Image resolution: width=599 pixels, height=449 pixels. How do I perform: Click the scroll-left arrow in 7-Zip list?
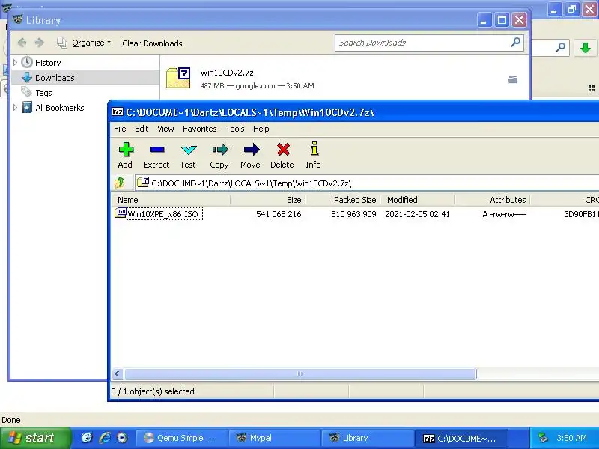118,373
